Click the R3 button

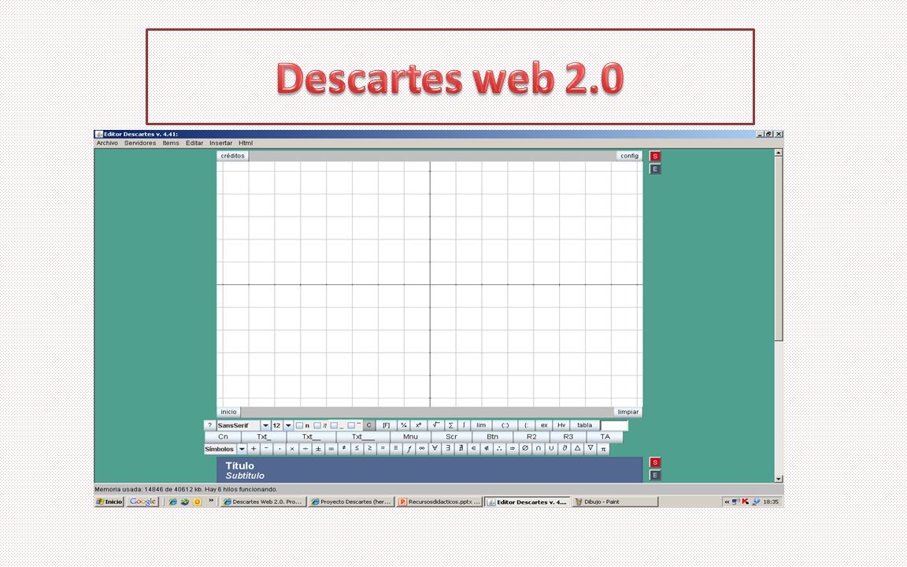coord(568,437)
